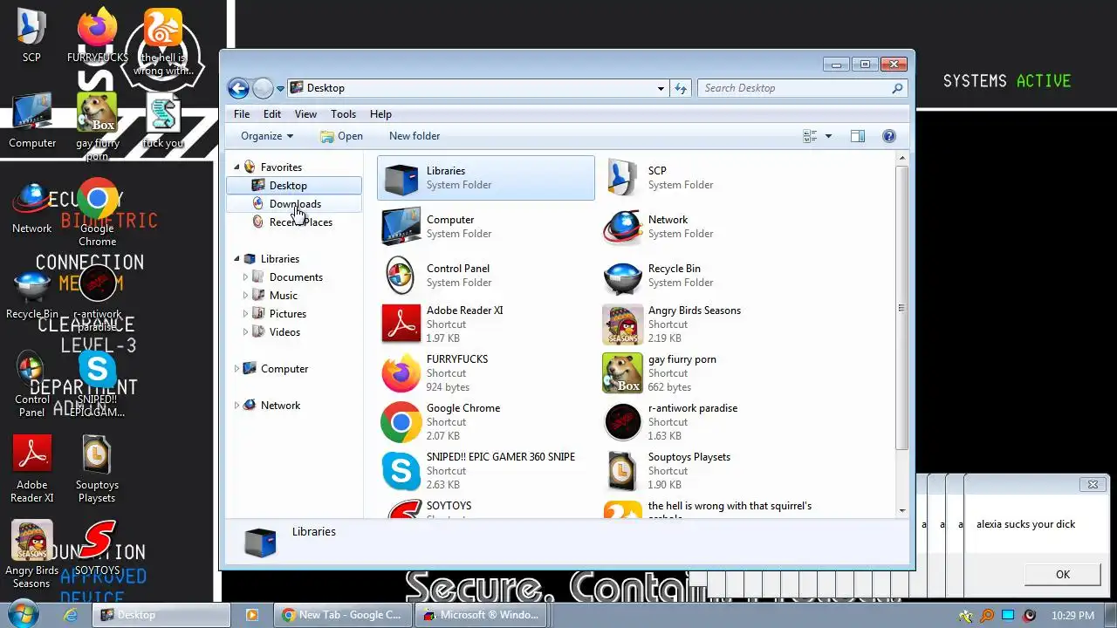Open the File menu

coord(242,114)
